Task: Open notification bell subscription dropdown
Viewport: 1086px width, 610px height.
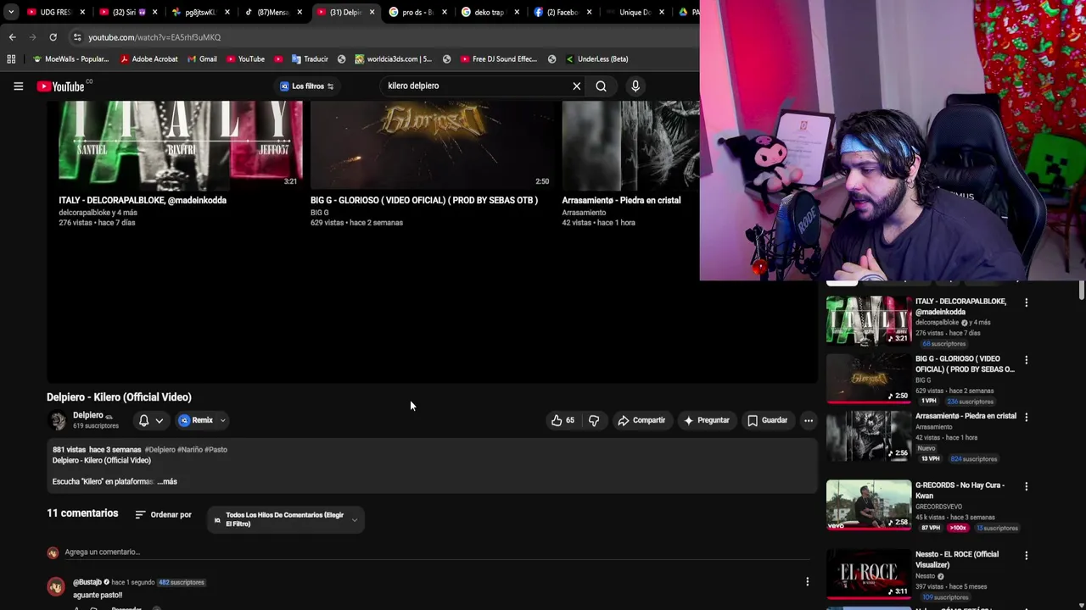Action: (x=150, y=420)
